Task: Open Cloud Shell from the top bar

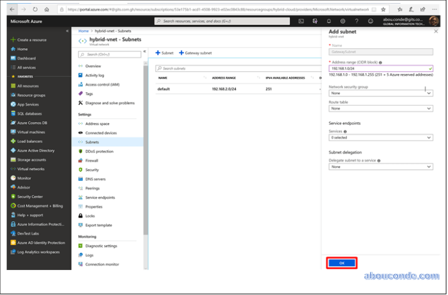Action: pyautogui.click(x=301, y=21)
